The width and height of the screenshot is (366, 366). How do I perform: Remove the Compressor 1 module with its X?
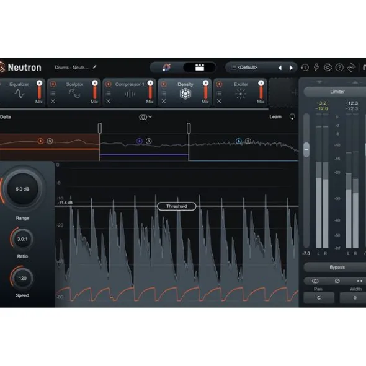[109, 102]
